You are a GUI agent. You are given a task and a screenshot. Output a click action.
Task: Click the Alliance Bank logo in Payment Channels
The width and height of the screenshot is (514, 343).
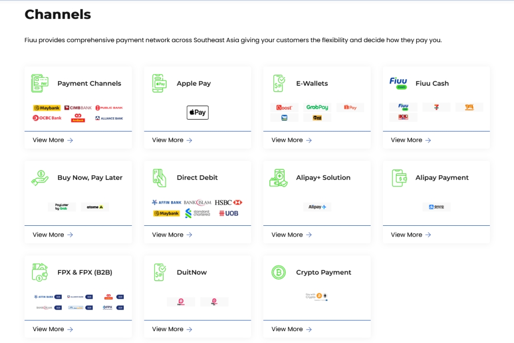(x=109, y=118)
